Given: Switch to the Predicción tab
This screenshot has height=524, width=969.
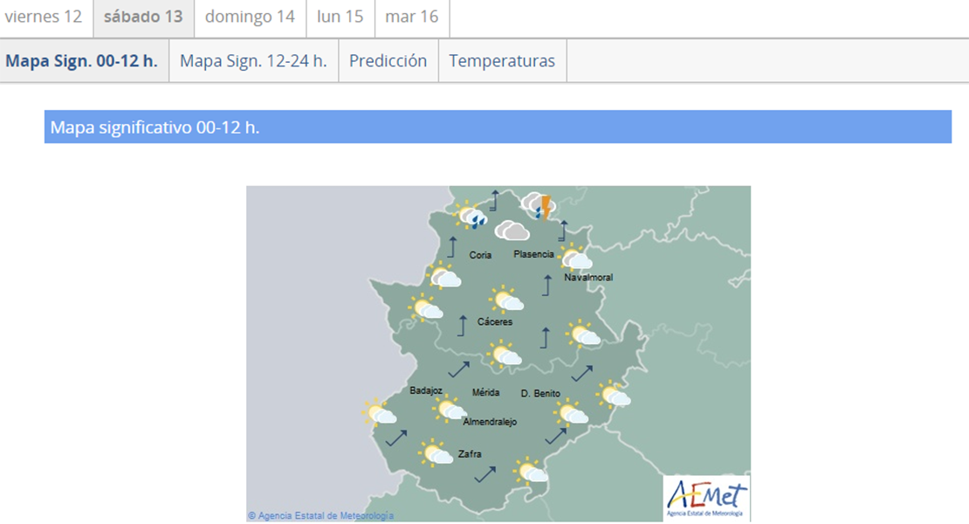Looking at the screenshot, I should point(388,61).
